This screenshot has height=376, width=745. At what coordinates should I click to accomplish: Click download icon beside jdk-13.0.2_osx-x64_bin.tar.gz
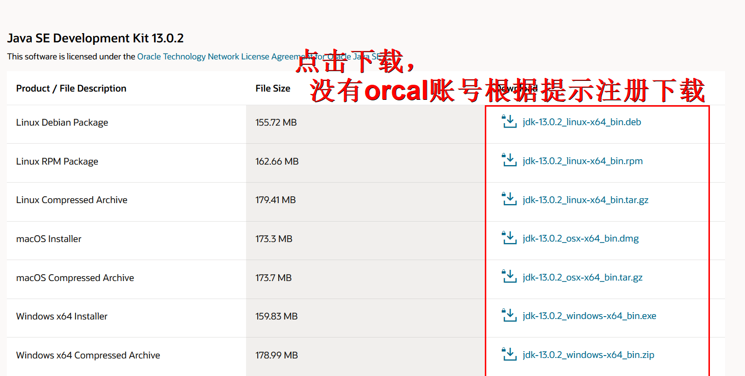coord(509,277)
